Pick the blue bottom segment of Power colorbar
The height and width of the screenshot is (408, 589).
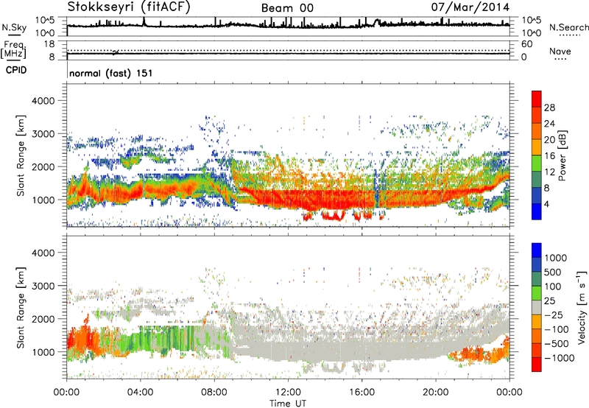[x=537, y=212]
